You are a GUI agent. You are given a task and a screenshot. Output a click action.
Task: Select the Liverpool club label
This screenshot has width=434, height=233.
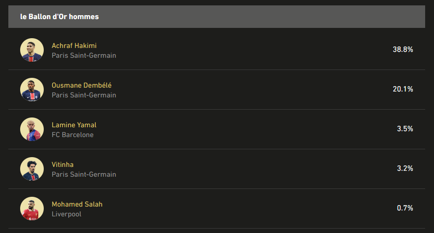[x=66, y=214]
